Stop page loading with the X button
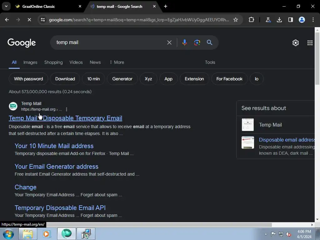The image size is (320, 240). (x=29, y=20)
